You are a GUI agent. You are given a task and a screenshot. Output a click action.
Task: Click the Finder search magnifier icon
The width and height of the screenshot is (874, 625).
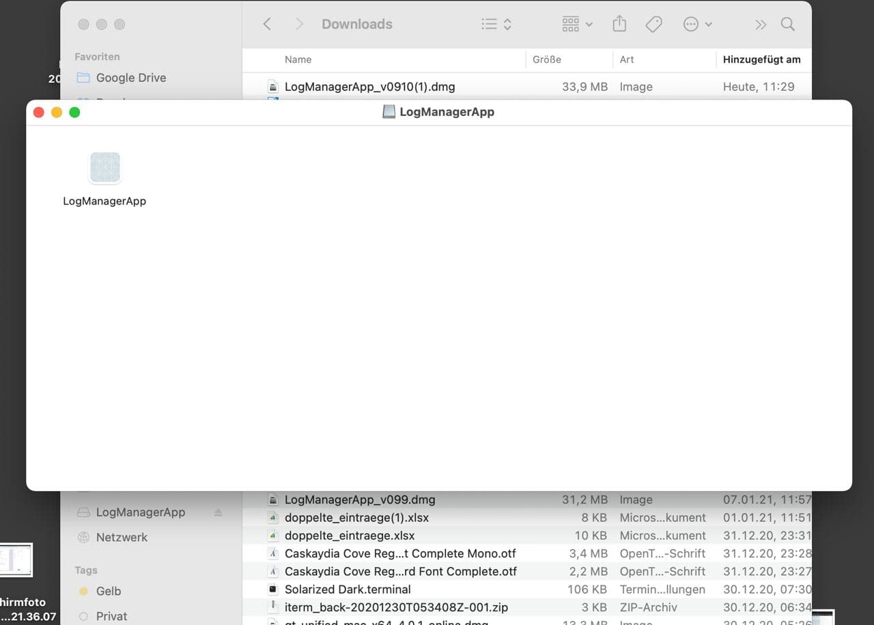[787, 25]
